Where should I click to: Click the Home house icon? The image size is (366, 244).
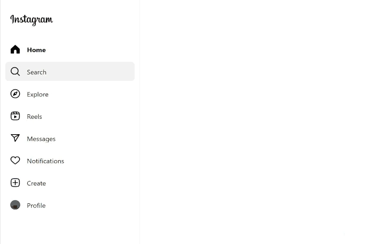(x=15, y=50)
